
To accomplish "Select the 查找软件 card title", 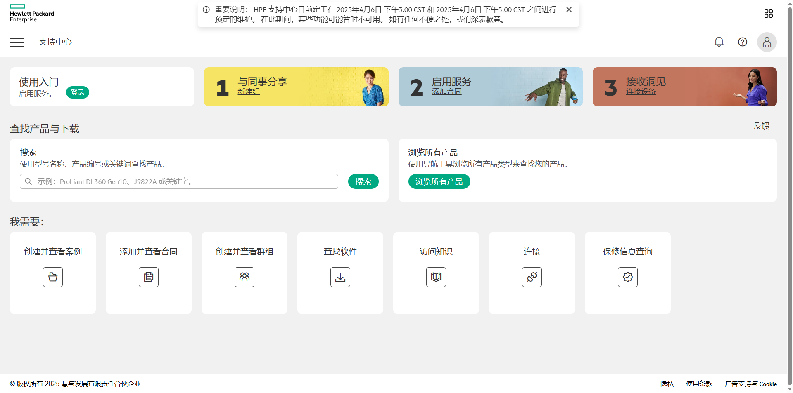I will (x=340, y=252).
